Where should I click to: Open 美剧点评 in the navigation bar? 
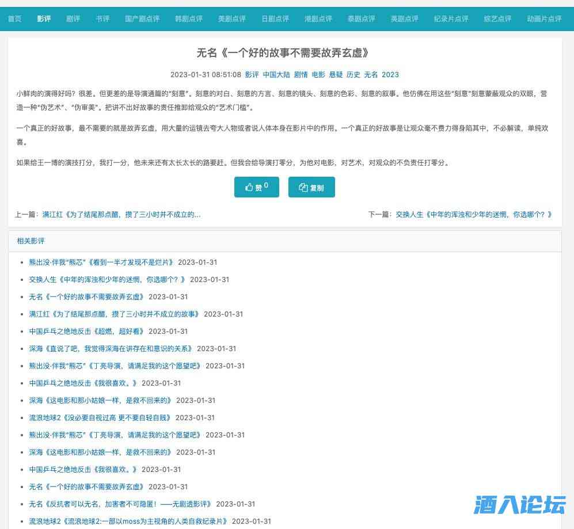pos(231,18)
